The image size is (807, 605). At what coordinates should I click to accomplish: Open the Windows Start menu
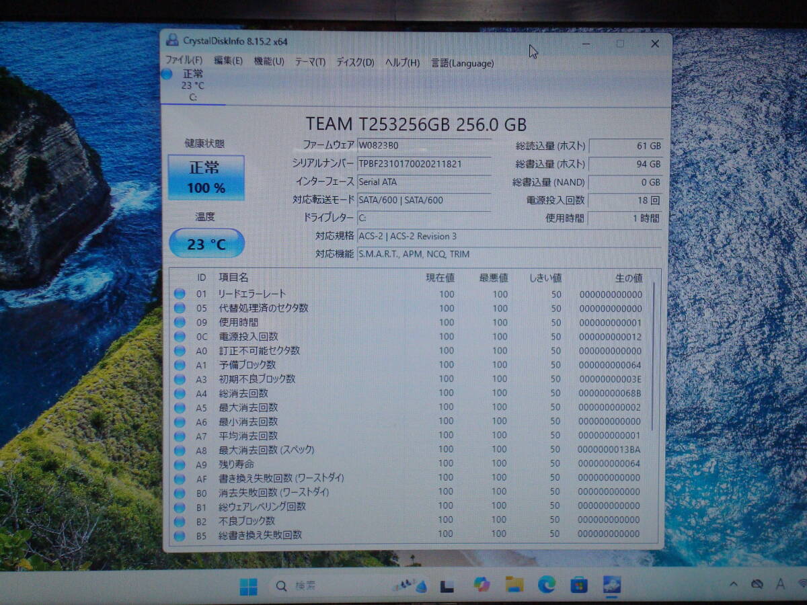click(248, 586)
